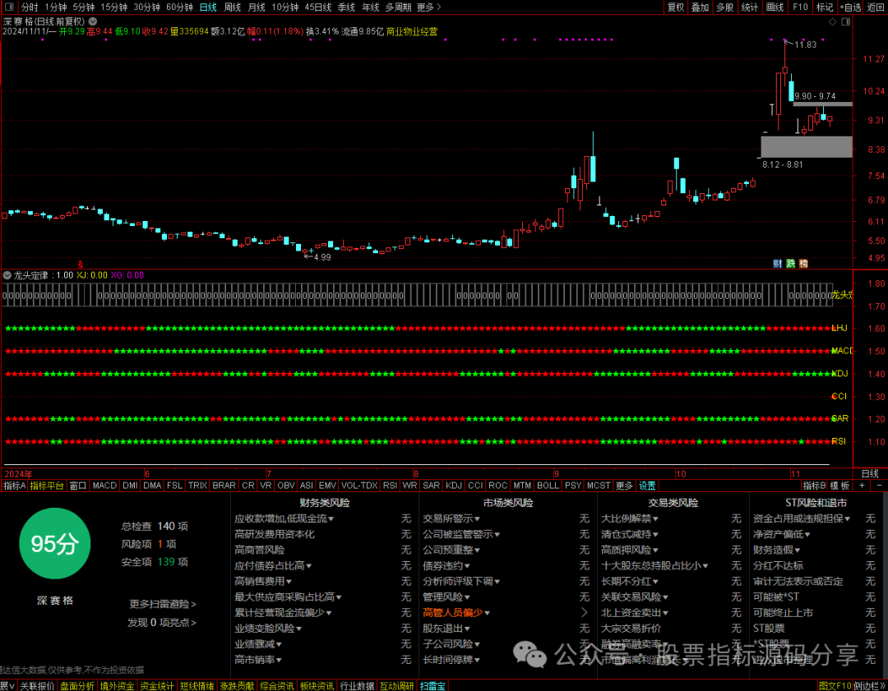Expand 高质押风险 dropdown
This screenshot has height=691, width=888.
coord(630,550)
